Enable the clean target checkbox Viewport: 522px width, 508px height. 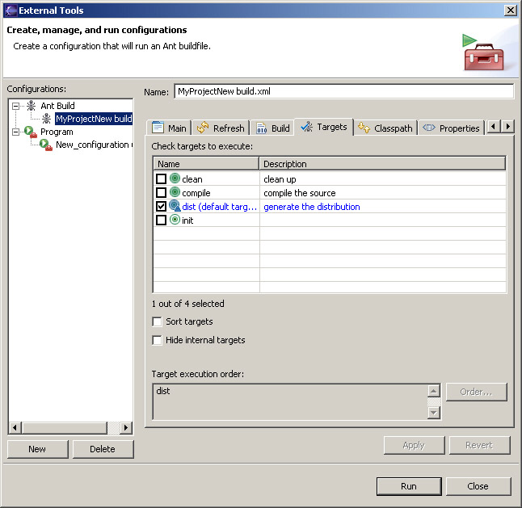click(x=161, y=179)
